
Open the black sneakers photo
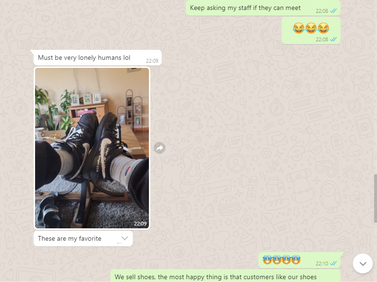tap(92, 148)
